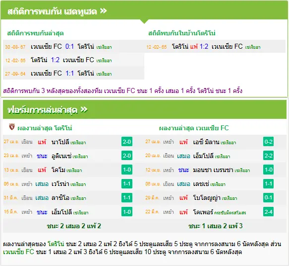Image resolution: width=289 pixels, height=266 pixels.
Task: Click the 'ผลงานล่าสุด โตริโน่' heading
Action: (x=45, y=128)
